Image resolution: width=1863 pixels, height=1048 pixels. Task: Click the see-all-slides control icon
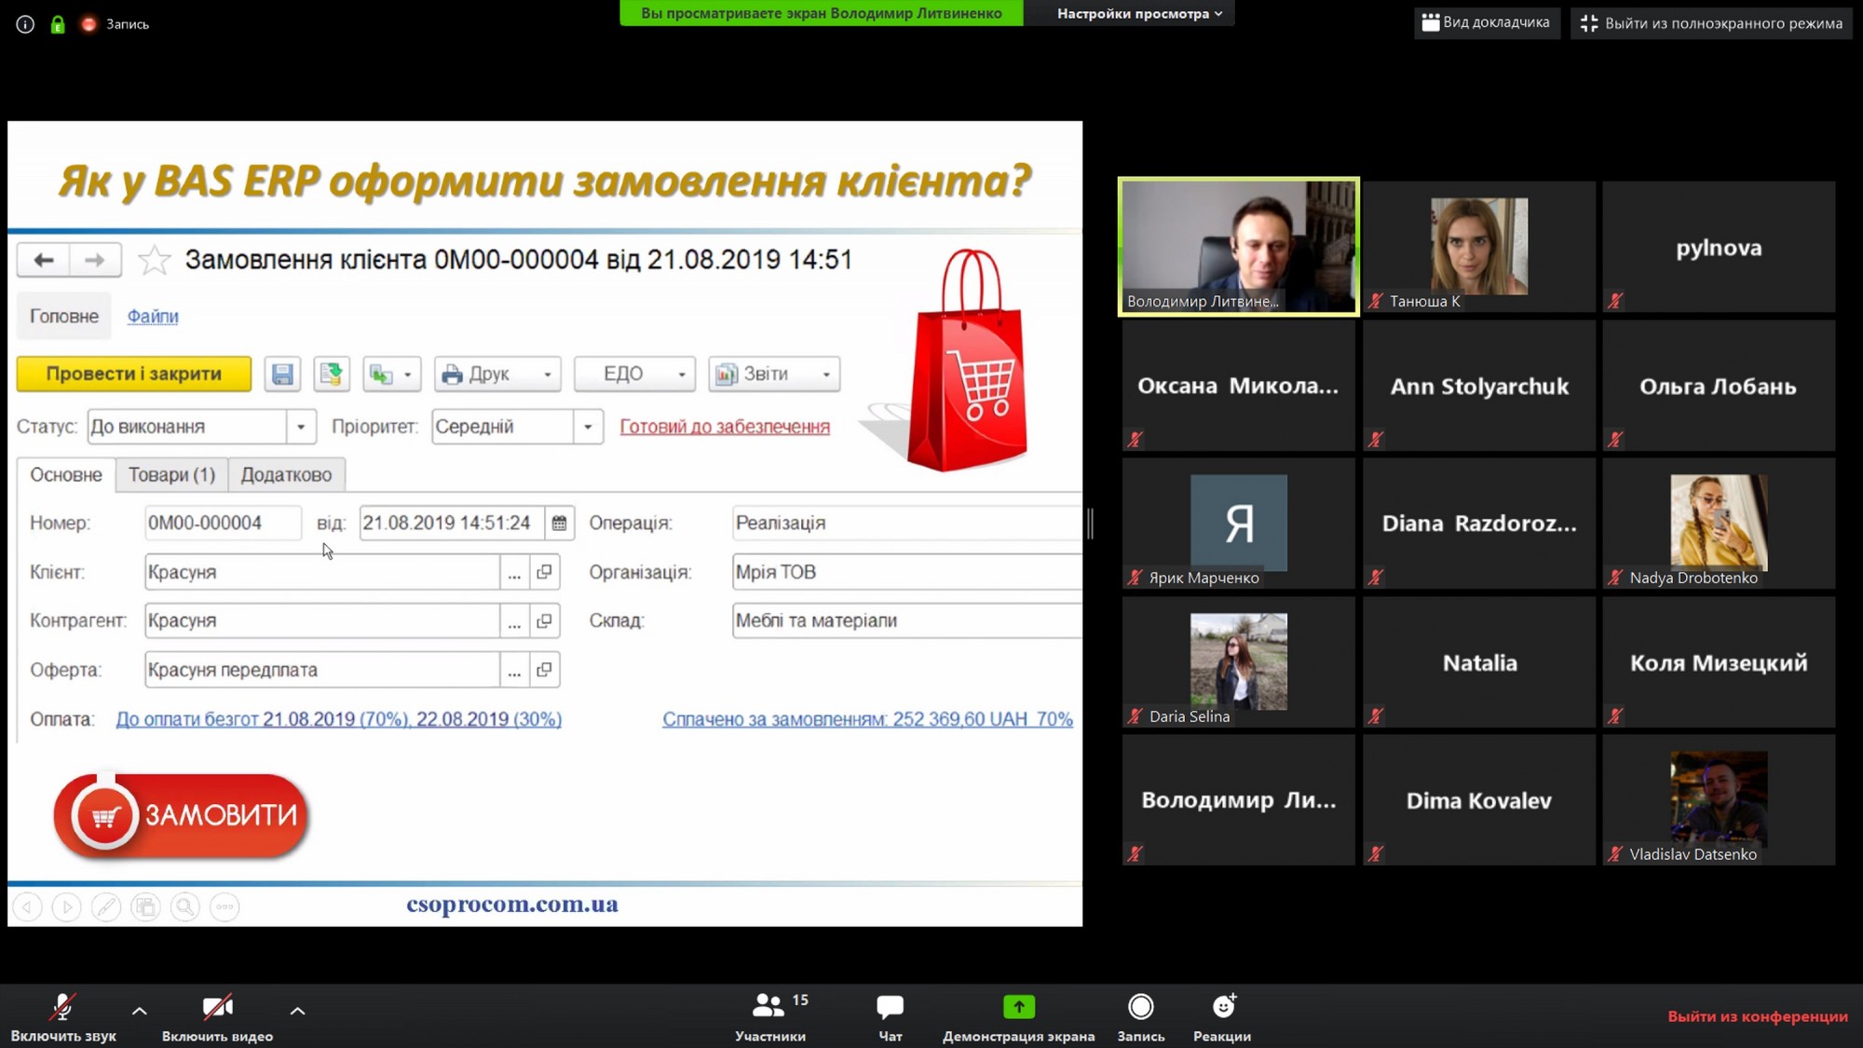click(x=146, y=906)
